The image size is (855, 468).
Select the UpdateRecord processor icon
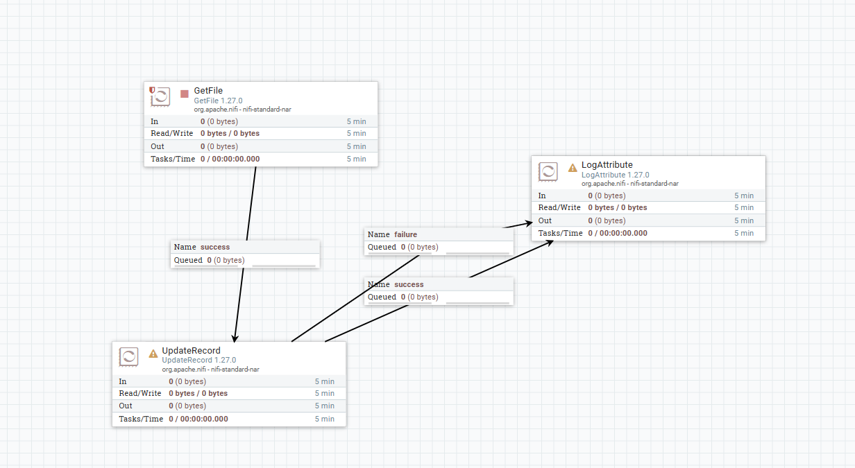129,357
